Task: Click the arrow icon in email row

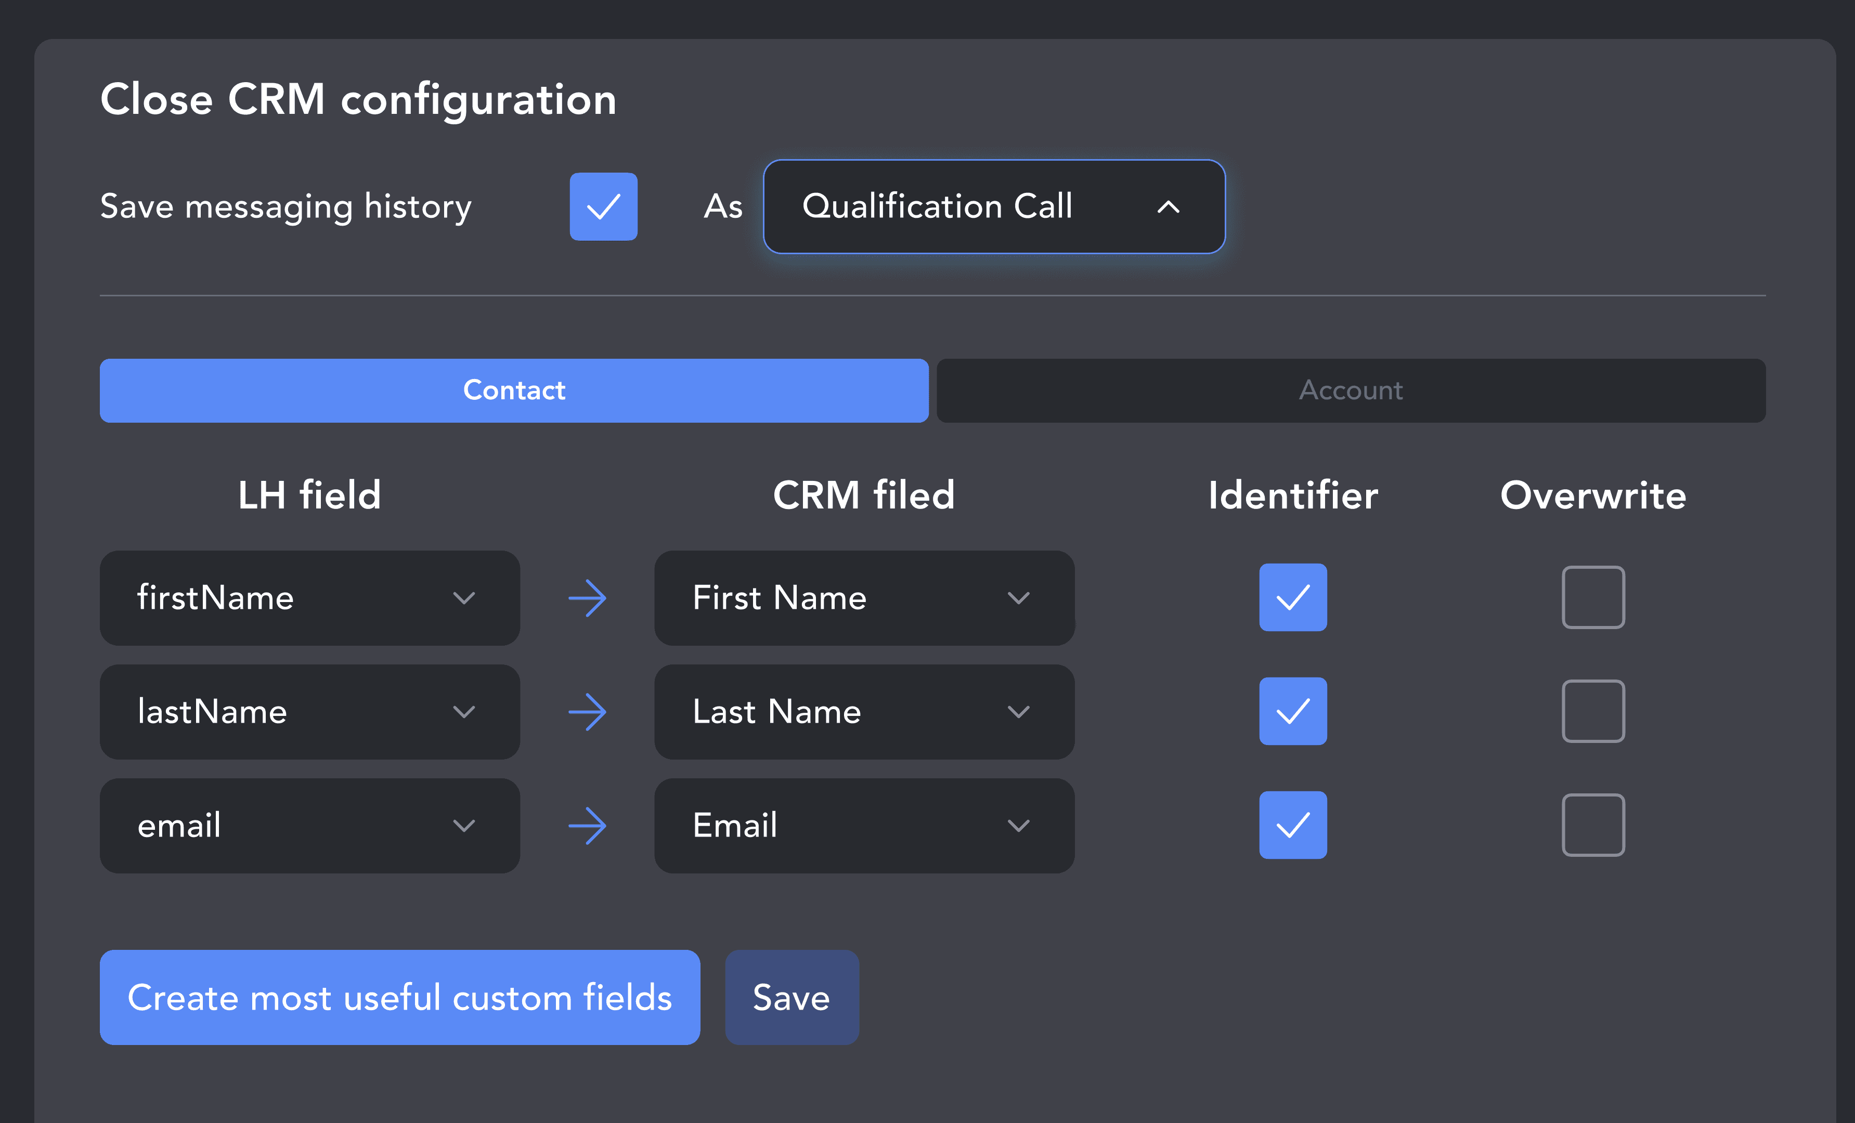Action: click(587, 825)
